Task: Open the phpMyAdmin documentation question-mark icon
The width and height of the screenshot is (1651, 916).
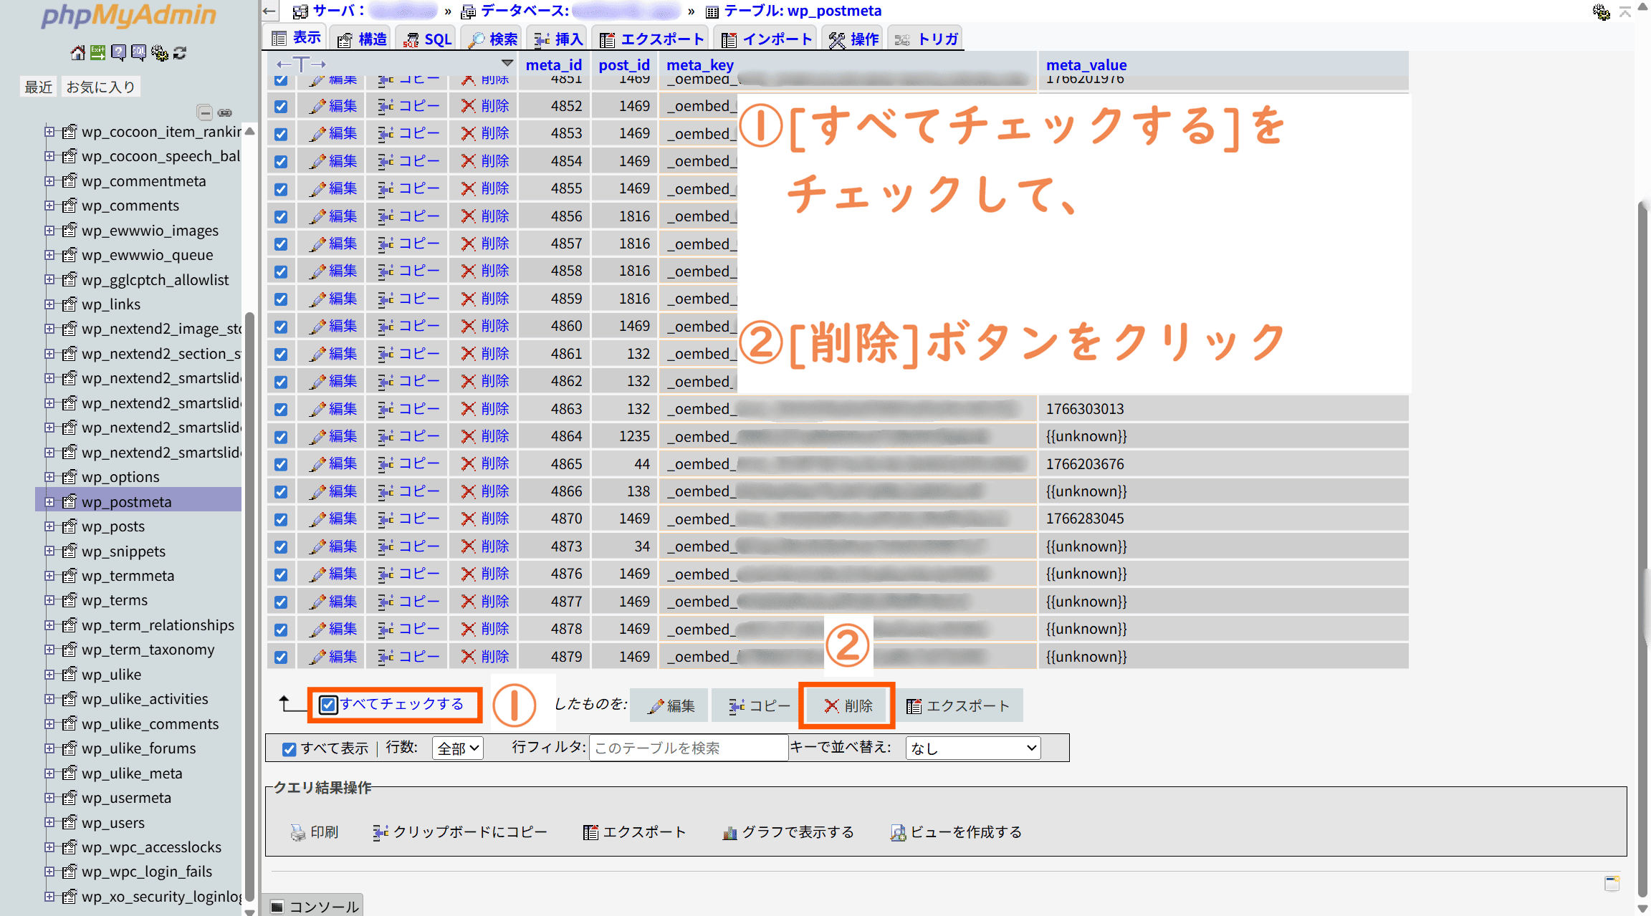Action: tap(118, 53)
